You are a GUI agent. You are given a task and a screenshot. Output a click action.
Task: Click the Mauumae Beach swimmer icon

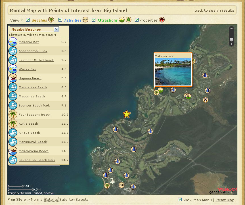click(x=13, y=96)
